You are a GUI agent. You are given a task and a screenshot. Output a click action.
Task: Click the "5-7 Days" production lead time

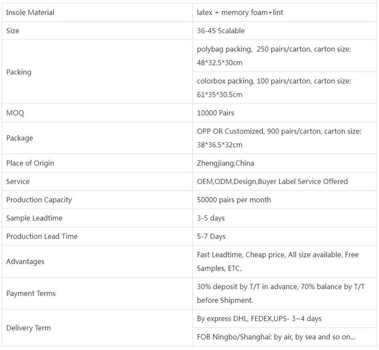point(211,236)
